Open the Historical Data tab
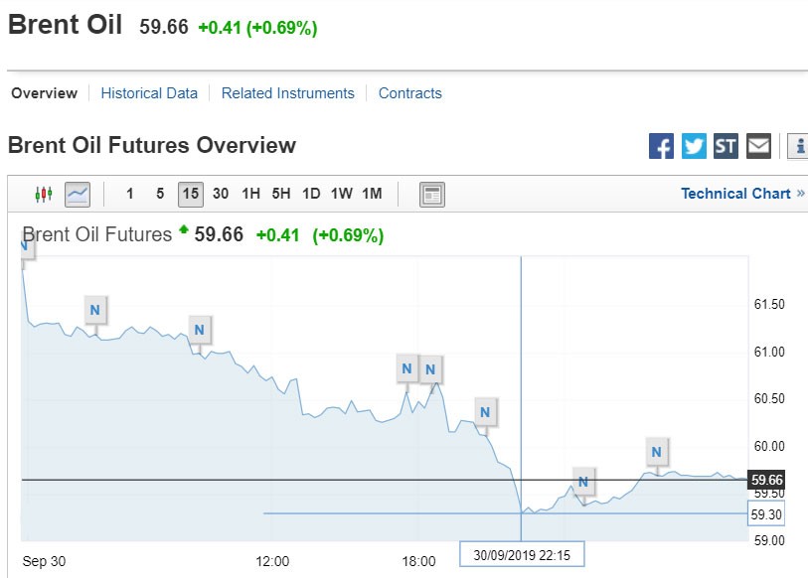Screen dimensions: 808x578 149,93
